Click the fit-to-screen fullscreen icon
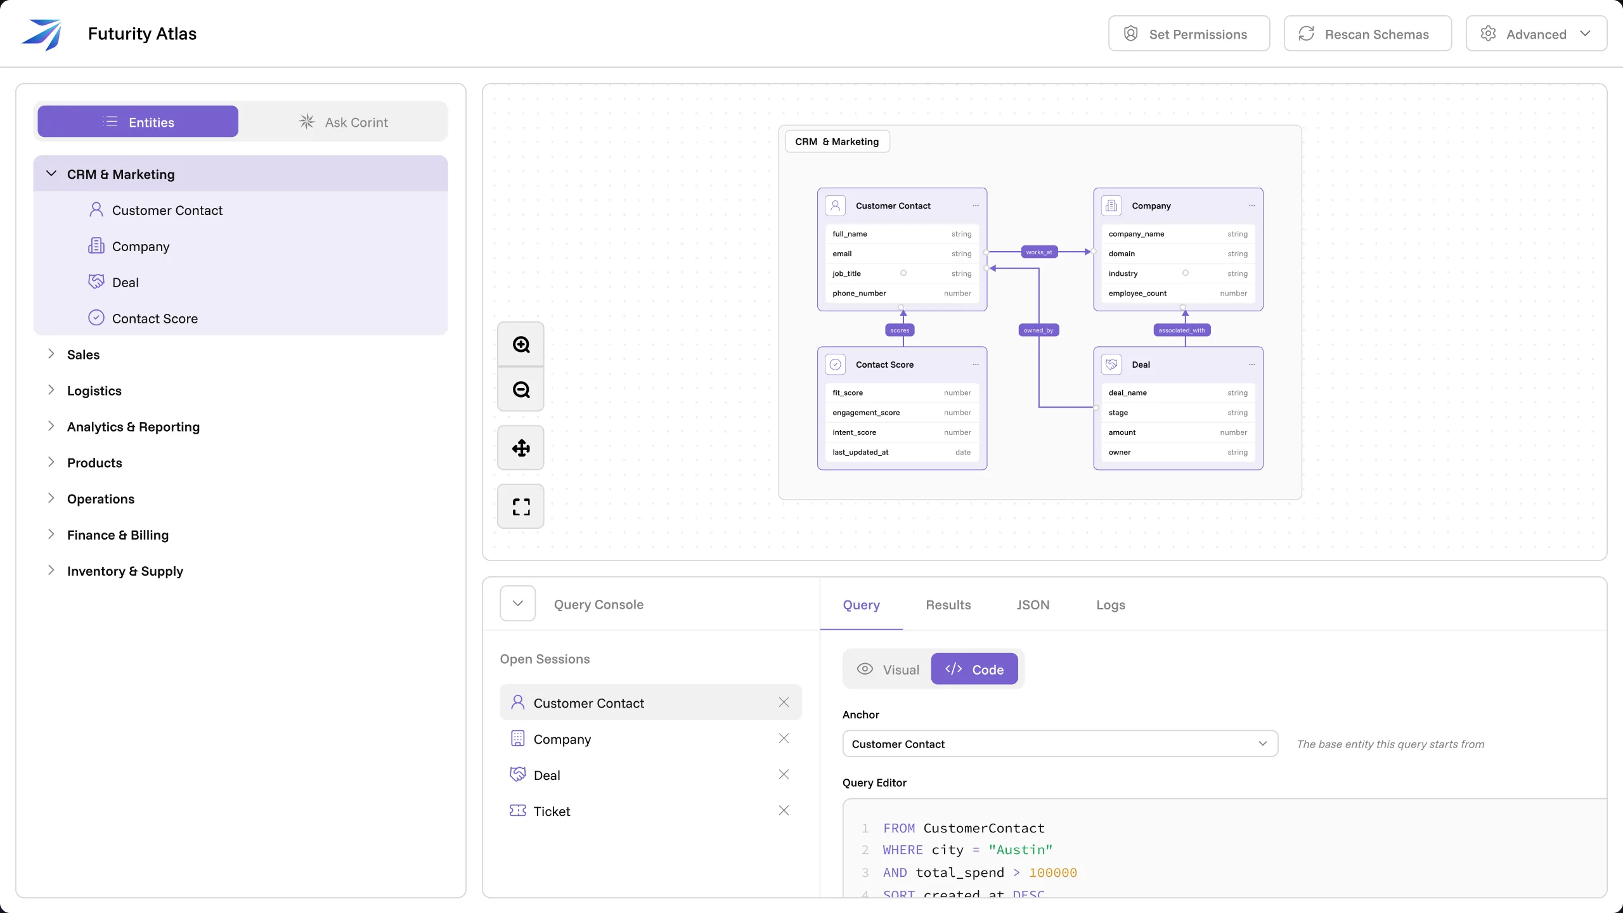The width and height of the screenshot is (1623, 913). tap(521, 507)
